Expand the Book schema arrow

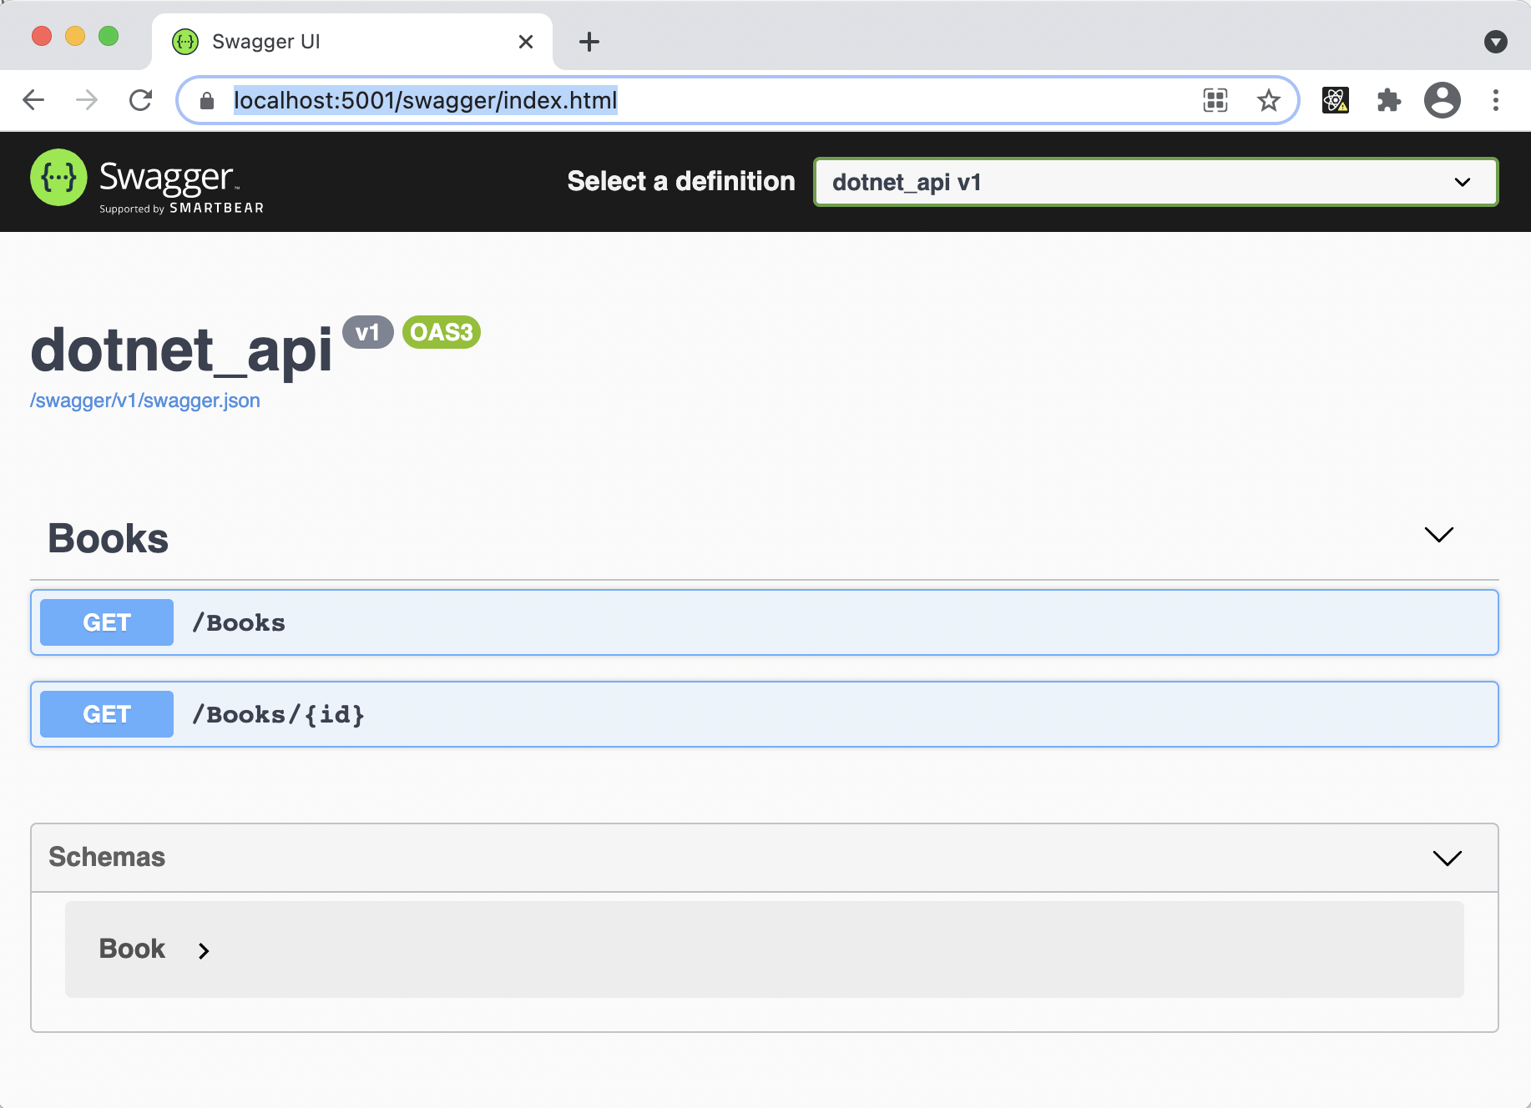pos(204,951)
